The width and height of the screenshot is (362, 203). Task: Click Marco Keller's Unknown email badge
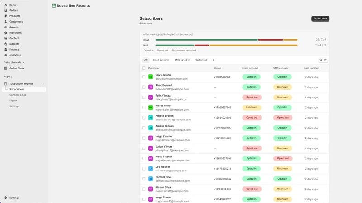252,107
